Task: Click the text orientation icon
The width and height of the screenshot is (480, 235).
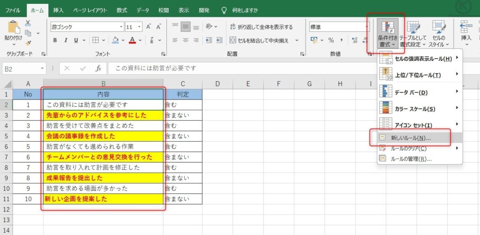Action: [209, 27]
